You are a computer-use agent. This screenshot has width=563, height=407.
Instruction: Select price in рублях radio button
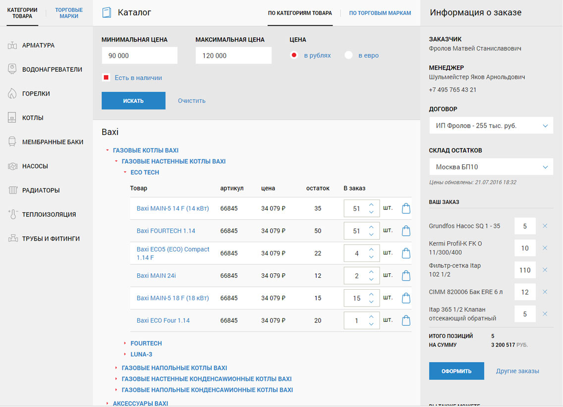[x=294, y=55]
